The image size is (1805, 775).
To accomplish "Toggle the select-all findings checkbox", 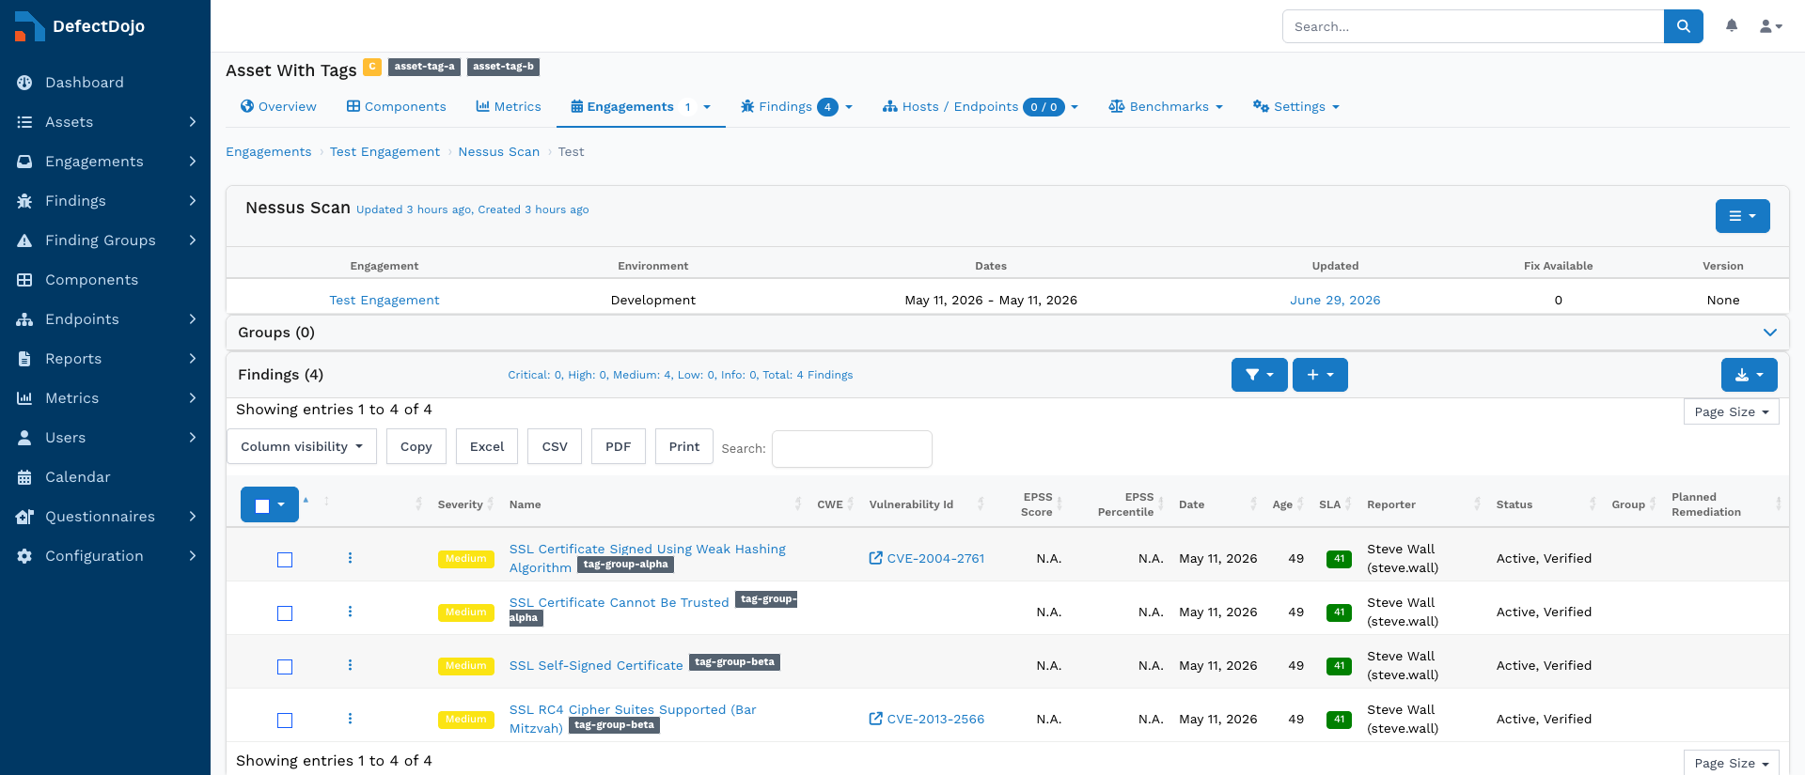I will coord(262,505).
